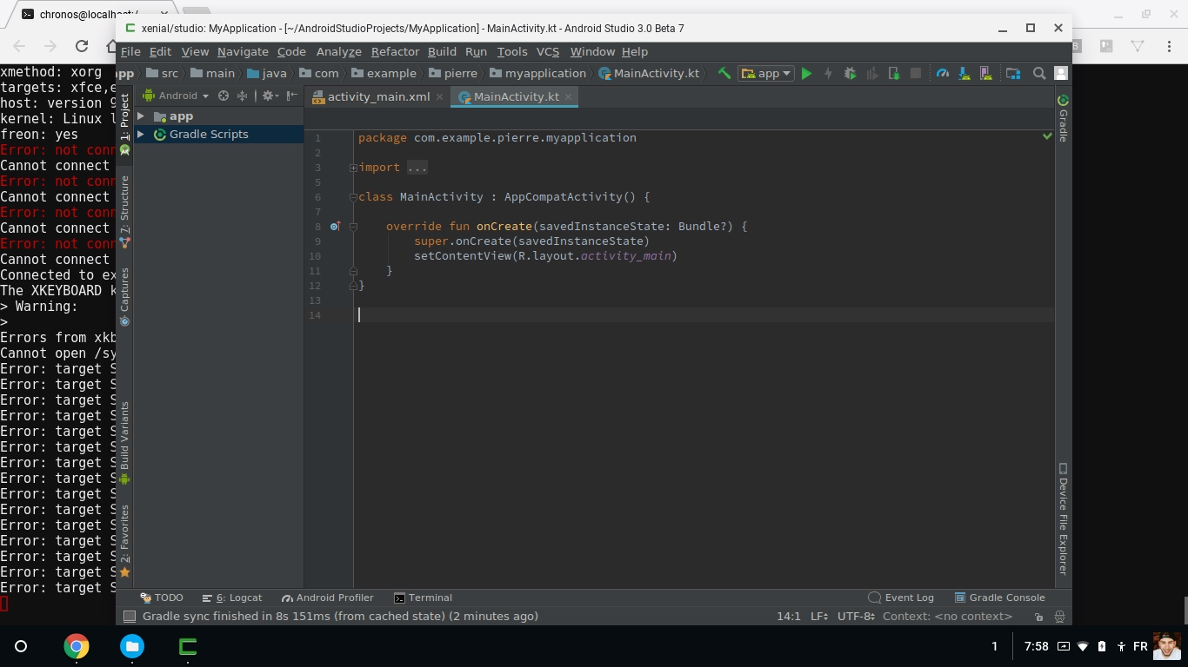
Task: Open the app module run configuration dropdown
Action: coord(765,73)
